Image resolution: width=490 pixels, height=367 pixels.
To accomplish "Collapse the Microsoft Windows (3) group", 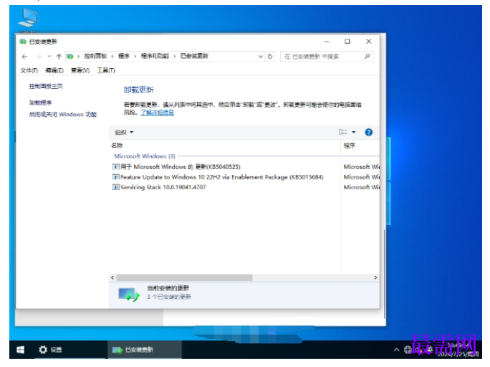I will point(145,156).
